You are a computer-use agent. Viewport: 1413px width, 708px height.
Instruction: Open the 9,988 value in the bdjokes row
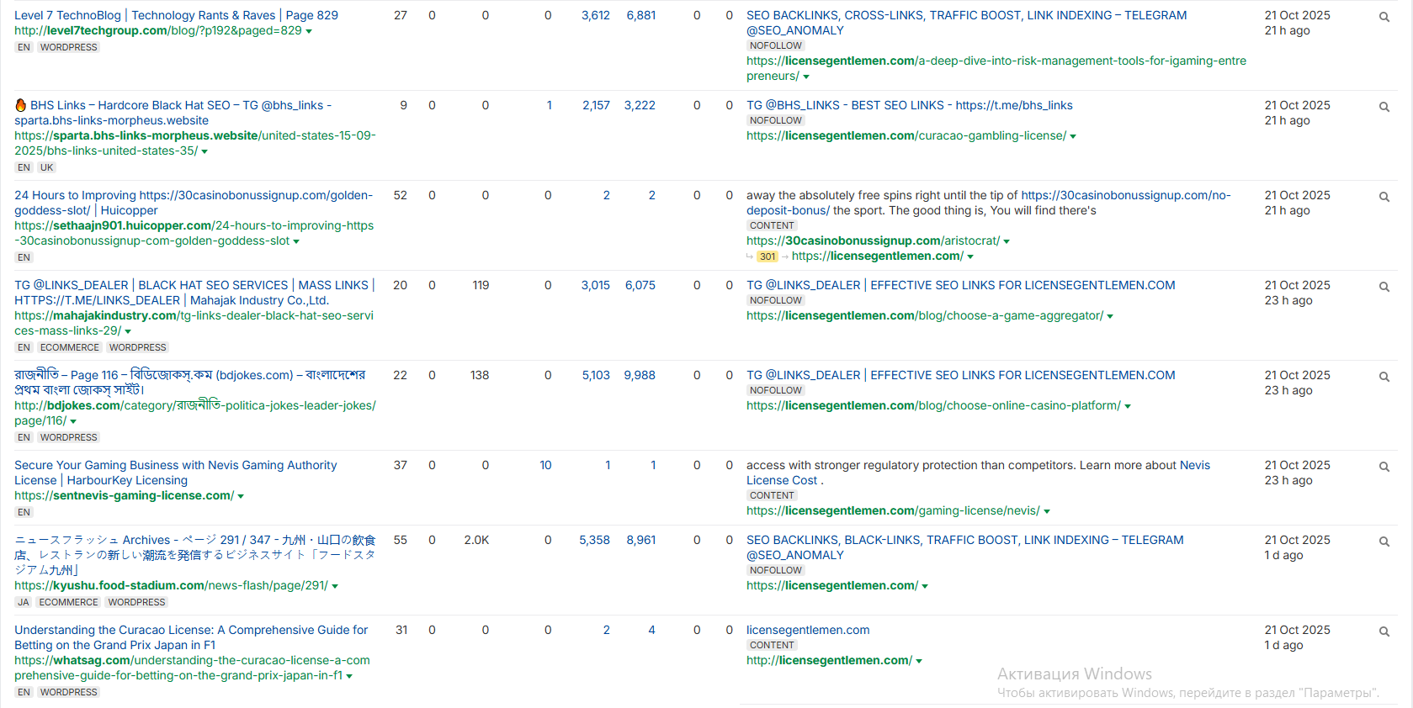click(x=639, y=375)
